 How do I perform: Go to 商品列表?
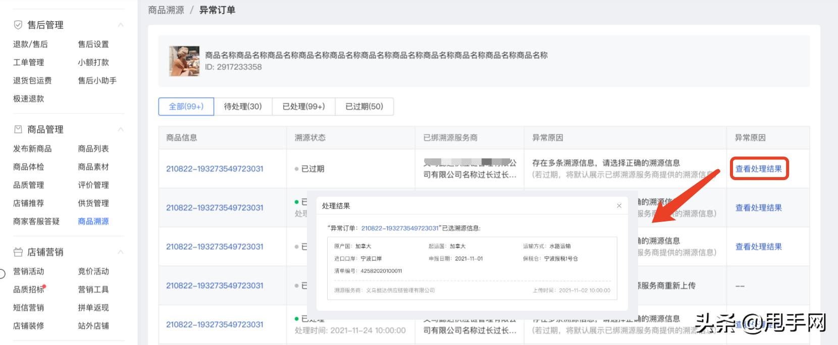(93, 149)
